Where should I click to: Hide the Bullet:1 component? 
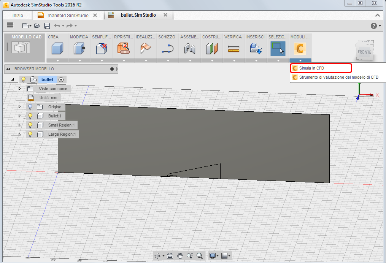(x=30, y=116)
